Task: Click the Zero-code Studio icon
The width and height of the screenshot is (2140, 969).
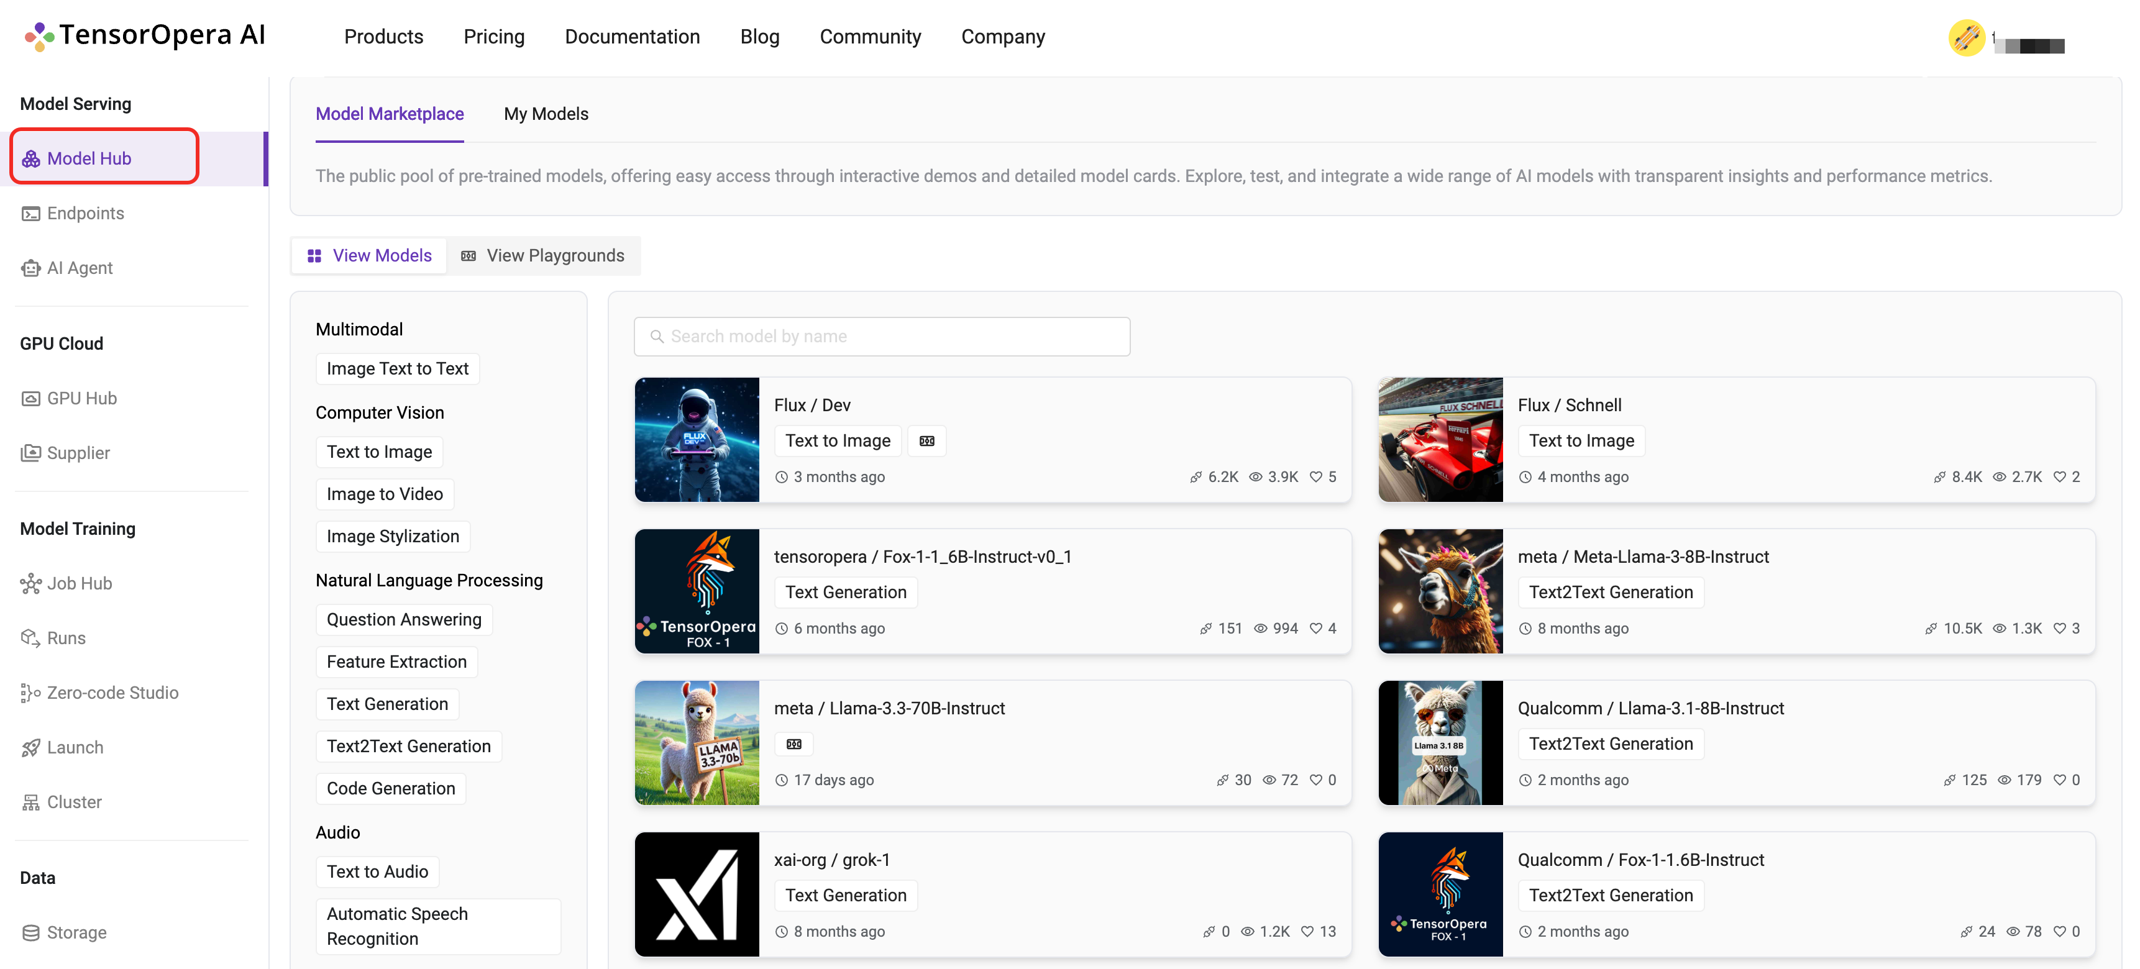Action: (x=30, y=693)
